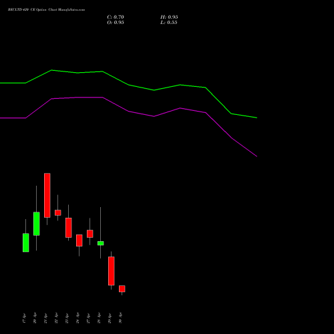
Task: Click the close value "C: 0.70"
Action: point(116,17)
